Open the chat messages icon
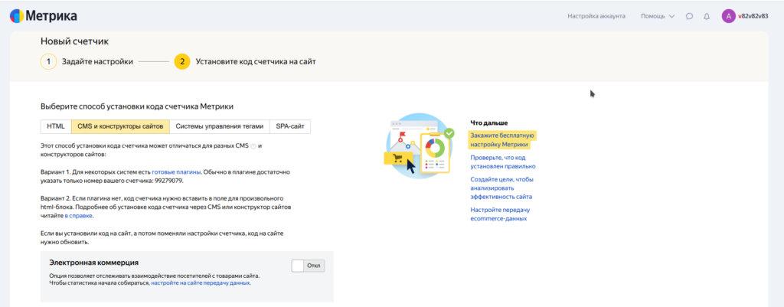Screen dimensions: 784x307 [x=689, y=16]
